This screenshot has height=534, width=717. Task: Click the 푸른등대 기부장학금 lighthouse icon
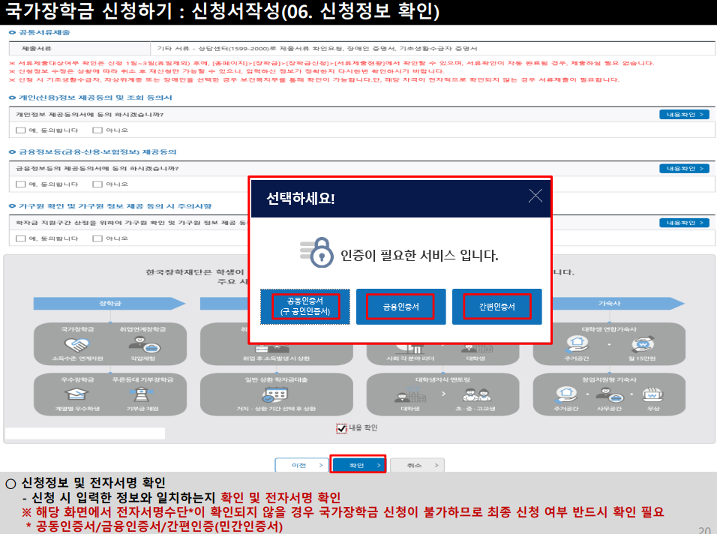[142, 394]
